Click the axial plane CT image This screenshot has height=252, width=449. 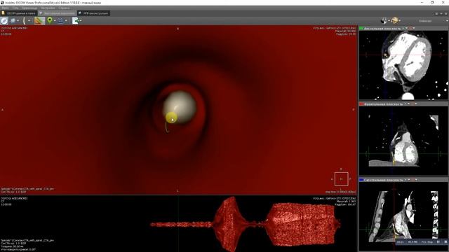403,65
